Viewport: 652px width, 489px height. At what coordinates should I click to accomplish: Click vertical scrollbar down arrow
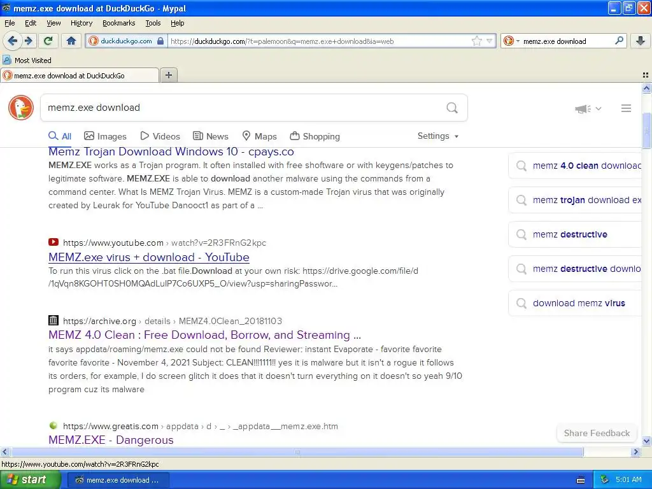[x=646, y=441]
